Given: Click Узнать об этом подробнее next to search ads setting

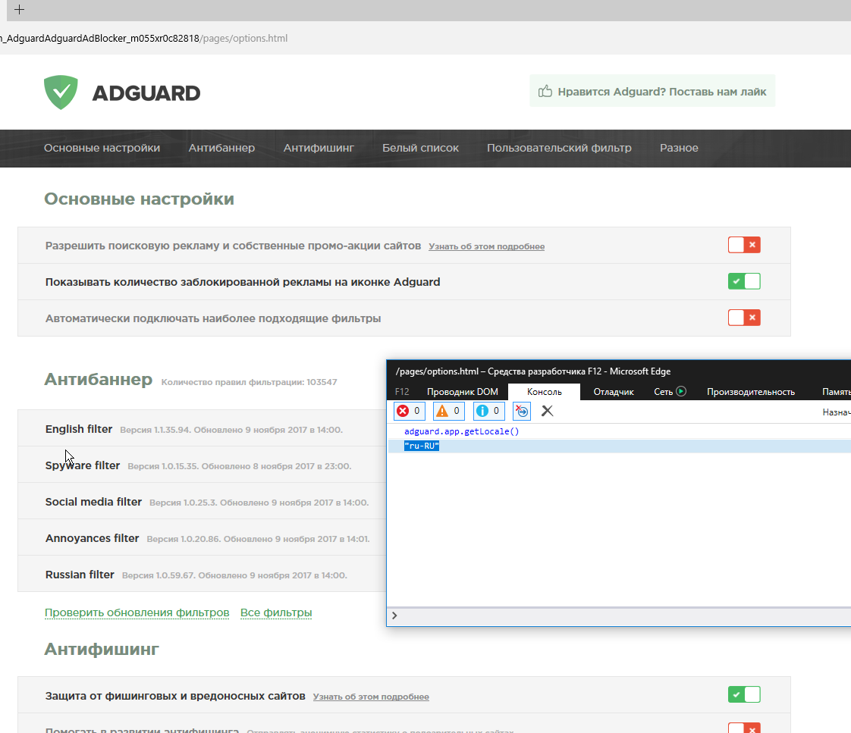Looking at the screenshot, I should (486, 246).
